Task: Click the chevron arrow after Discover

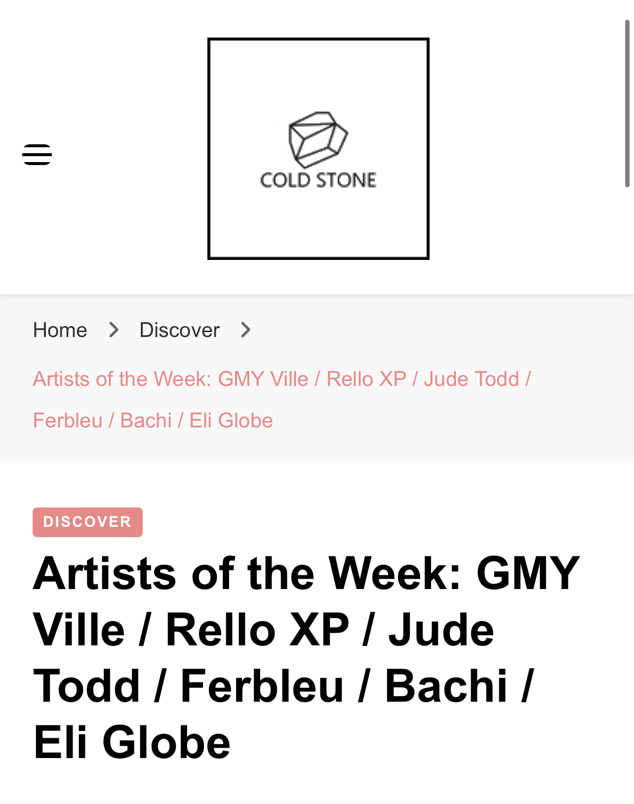Action: pyautogui.click(x=246, y=330)
